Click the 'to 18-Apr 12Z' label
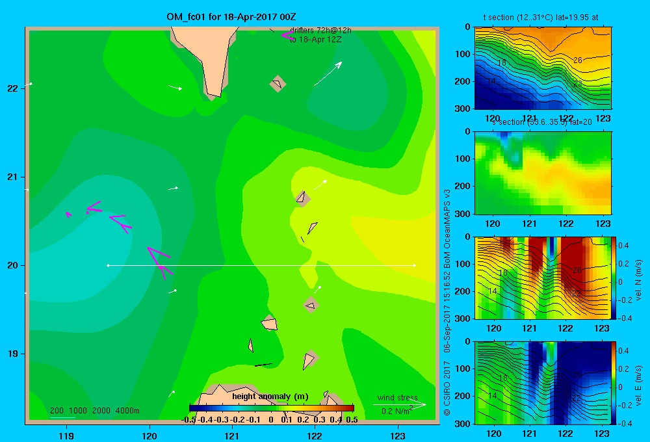Screen dimensions: 650x442 [315, 40]
